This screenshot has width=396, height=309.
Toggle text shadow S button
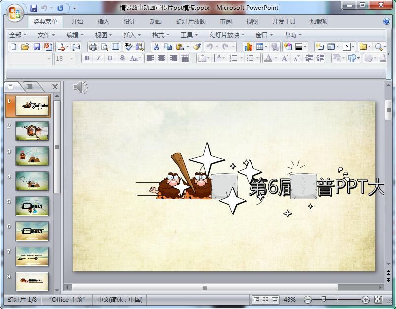(122, 58)
